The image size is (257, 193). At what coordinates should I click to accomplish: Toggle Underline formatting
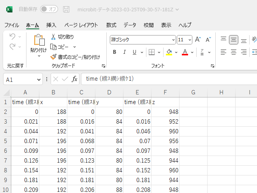(x=134, y=52)
